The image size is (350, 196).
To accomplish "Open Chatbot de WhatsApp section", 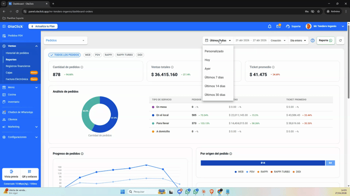I will (20, 112).
